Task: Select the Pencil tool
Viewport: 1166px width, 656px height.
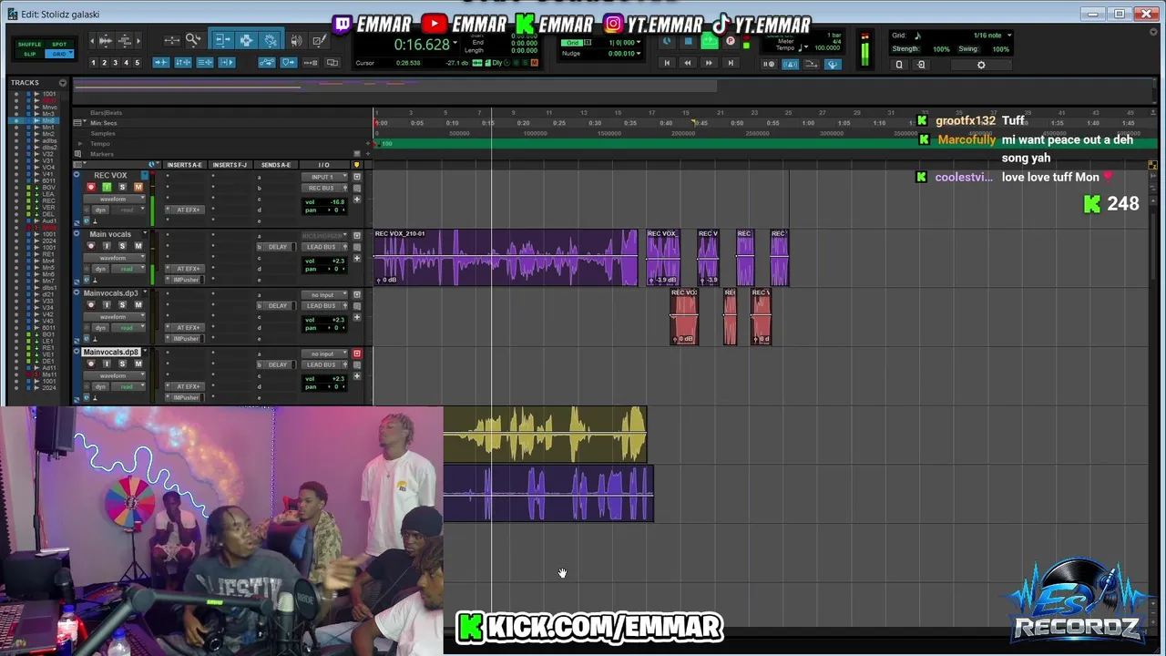Action: 318,40
